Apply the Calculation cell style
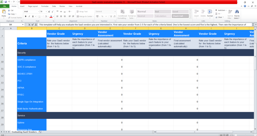Screen dimensions: 257x136 [x=163, y=16]
